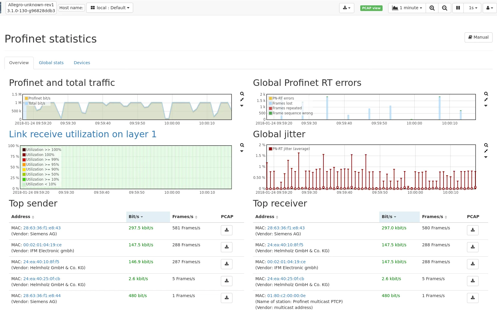
Task: Download PCAP for top sender 28:63:36:f1:e8:43
Action: click(227, 230)
